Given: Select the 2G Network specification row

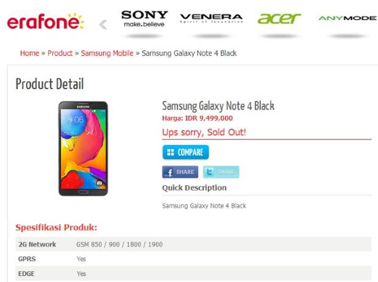Looking at the screenshot, I should point(193,244).
